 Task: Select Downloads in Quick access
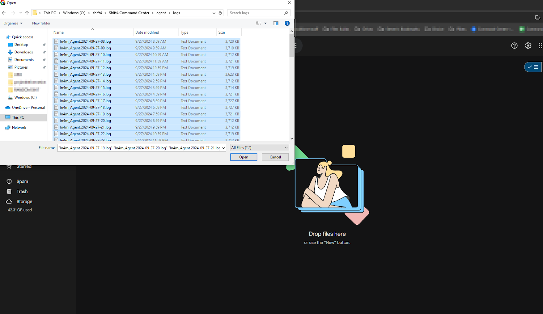tap(23, 52)
